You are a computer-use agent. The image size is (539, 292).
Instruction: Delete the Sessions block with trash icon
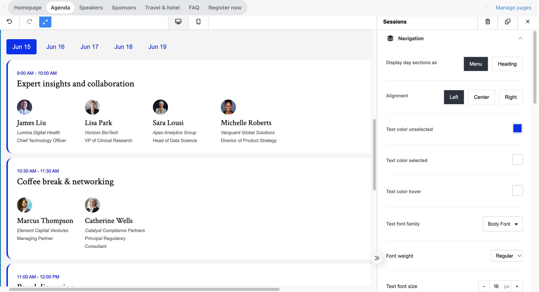(488, 22)
